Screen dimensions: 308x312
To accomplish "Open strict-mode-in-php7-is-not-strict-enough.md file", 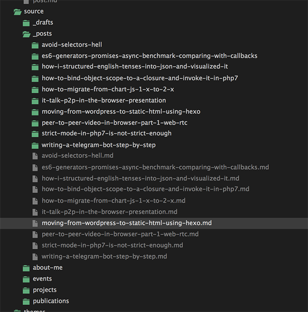I will [112, 245].
